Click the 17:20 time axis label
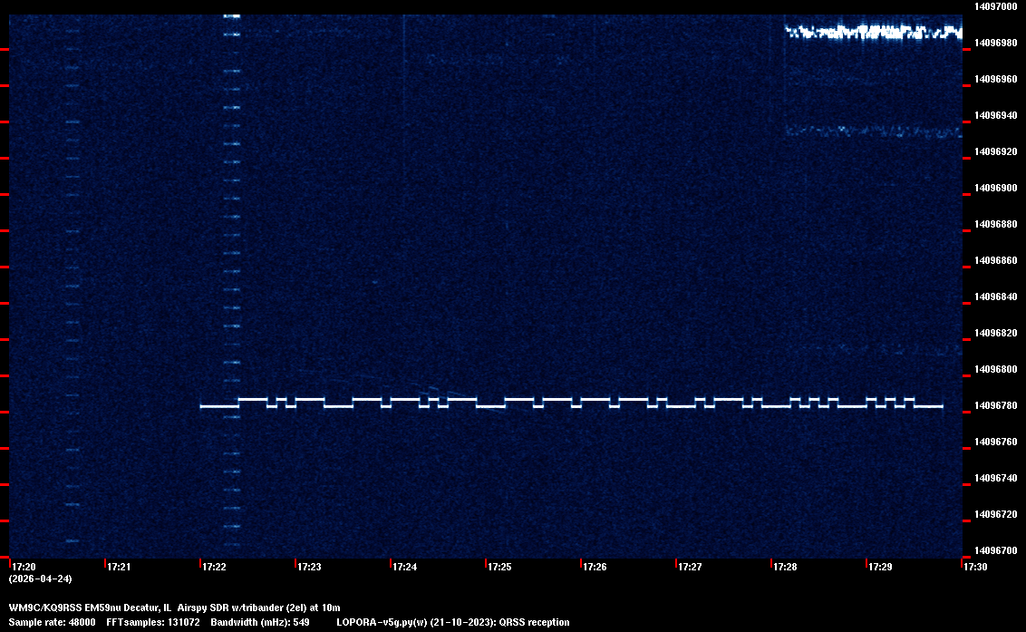 pyautogui.click(x=24, y=568)
